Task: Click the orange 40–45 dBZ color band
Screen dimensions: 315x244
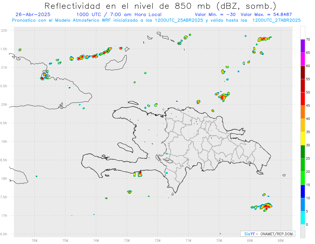Action: (x=303, y=112)
